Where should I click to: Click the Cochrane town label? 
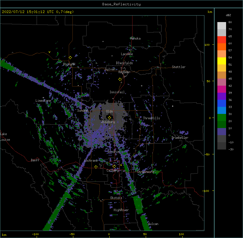[91, 161]
